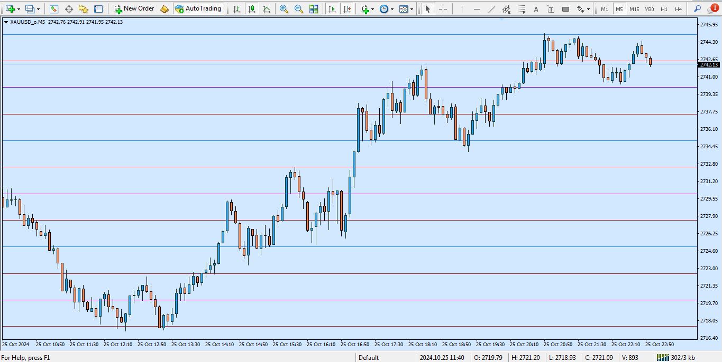This screenshot has height=362, width=722.
Task: Toggle chart Auto Scroll
Action: (332, 9)
